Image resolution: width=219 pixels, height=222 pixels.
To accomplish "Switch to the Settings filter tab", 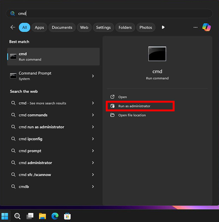I will click(103, 27).
